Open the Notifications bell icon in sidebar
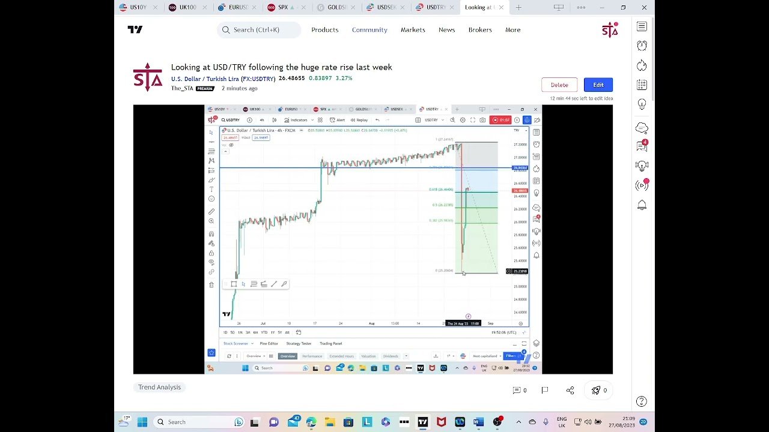This screenshot has height=432, width=769. click(x=642, y=205)
